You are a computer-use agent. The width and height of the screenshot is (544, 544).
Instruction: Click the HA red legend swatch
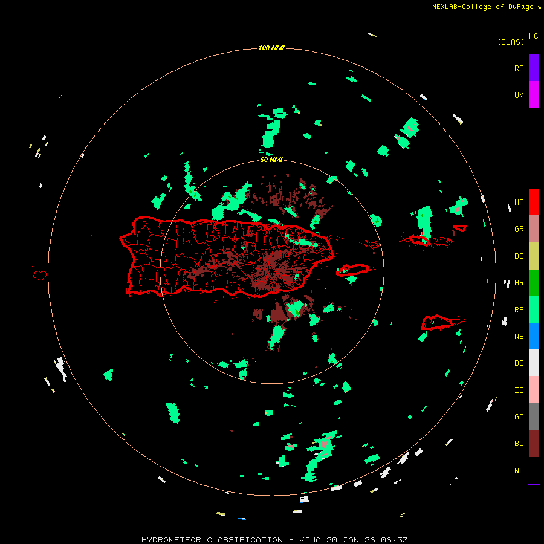click(x=534, y=202)
